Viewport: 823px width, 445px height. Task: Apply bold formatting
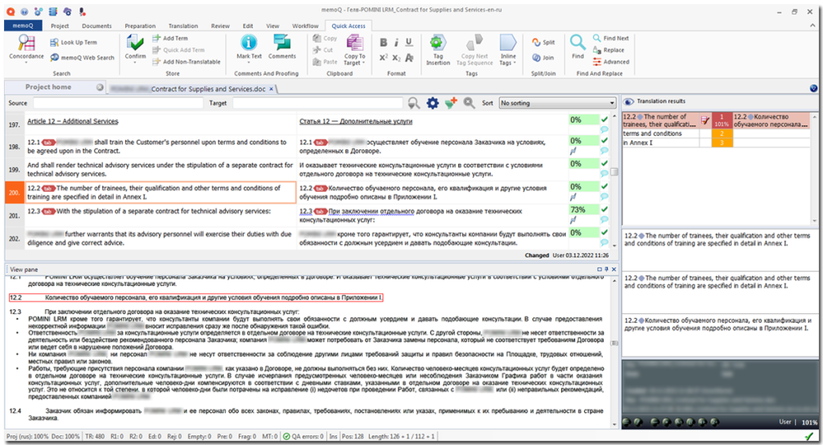(383, 43)
